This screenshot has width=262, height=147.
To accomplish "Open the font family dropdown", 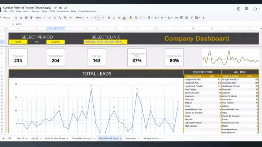I will click(82, 18).
